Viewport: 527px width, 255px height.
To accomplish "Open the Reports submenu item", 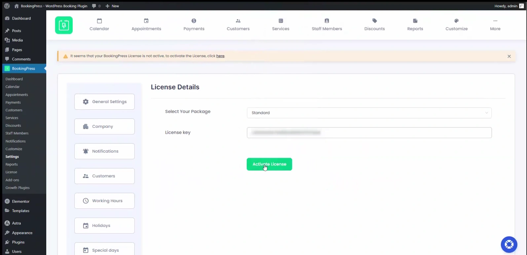I will (12, 164).
